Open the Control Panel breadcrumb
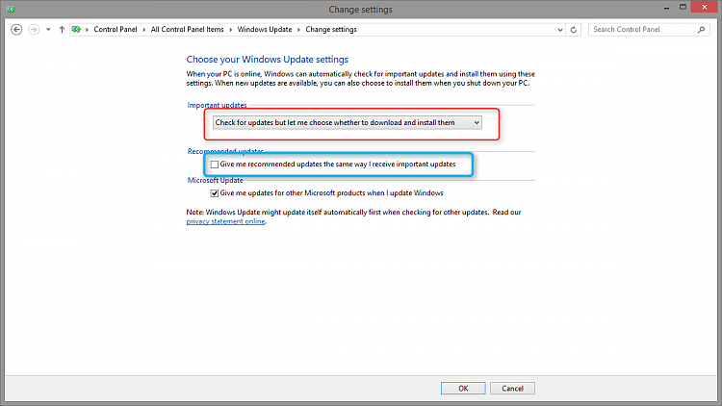The image size is (722, 406). 116,30
